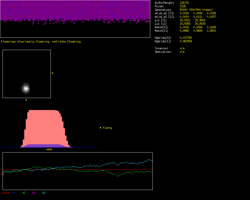Viewport: 250px width, 200px height.
Task: Click the Width/Height value 128/32
Action: (x=184, y=3)
